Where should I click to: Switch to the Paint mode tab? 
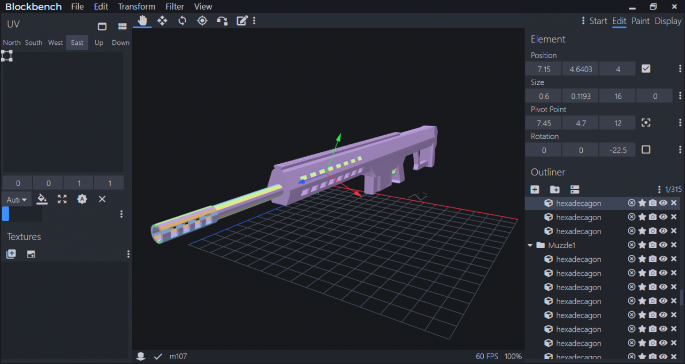tap(640, 21)
